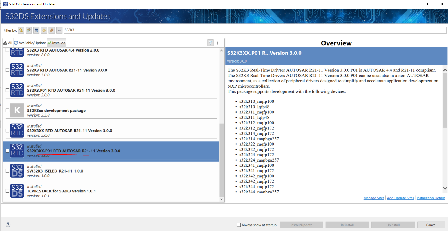Click the down arrow of the Overview scrollbar
This screenshot has height=231, width=448.
pyautogui.click(x=445, y=188)
